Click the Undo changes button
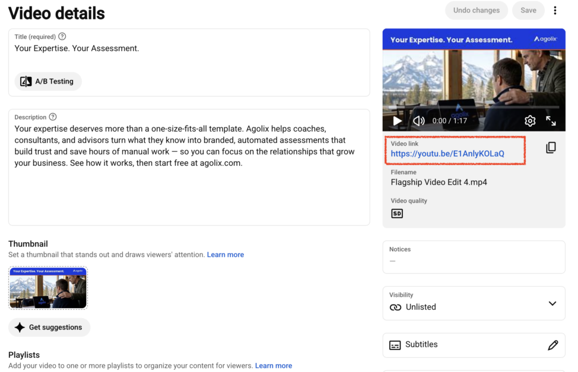578x372 pixels. (x=477, y=10)
